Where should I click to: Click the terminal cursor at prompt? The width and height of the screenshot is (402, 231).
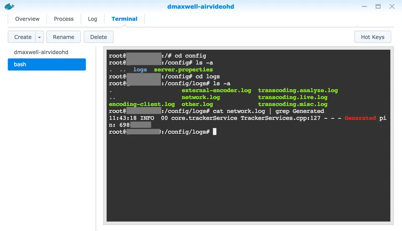point(214,132)
